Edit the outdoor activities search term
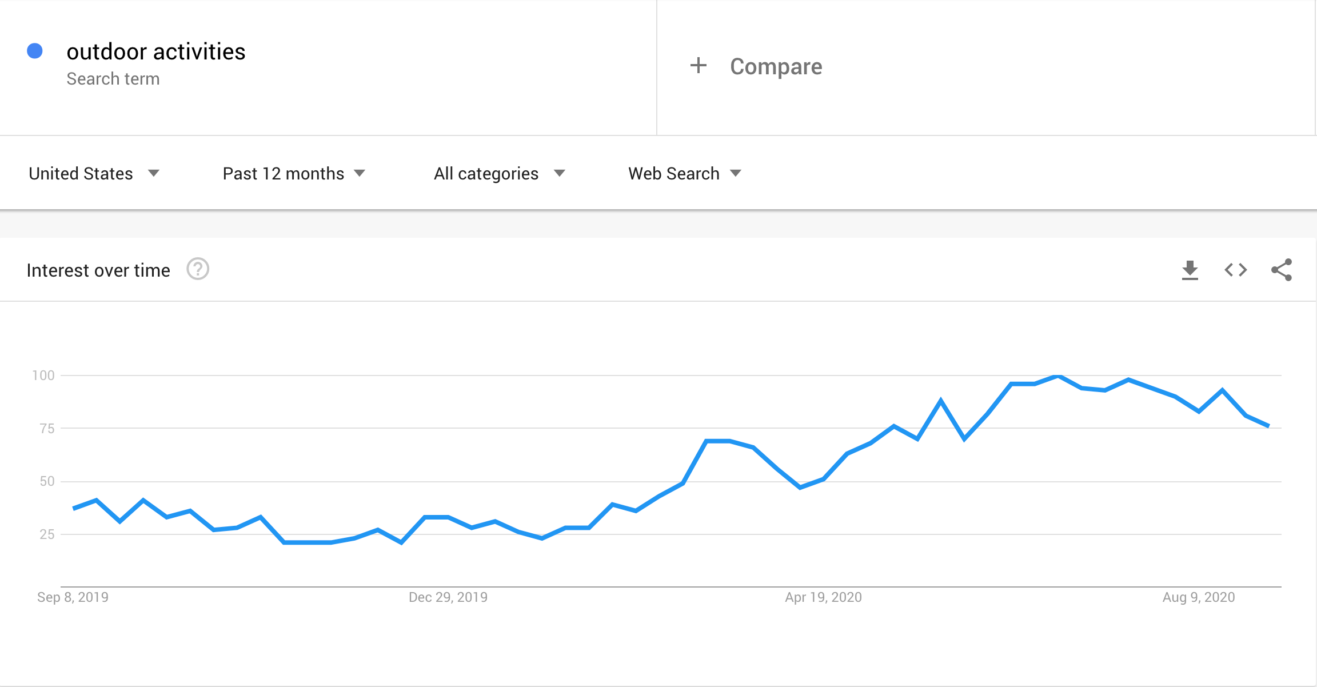This screenshot has width=1317, height=687. [156, 51]
